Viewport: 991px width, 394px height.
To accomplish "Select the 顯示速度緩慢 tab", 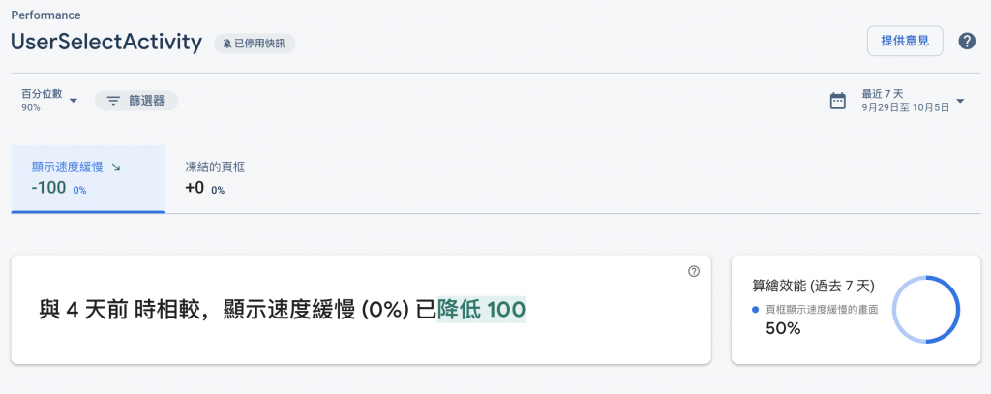I will pyautogui.click(x=87, y=178).
